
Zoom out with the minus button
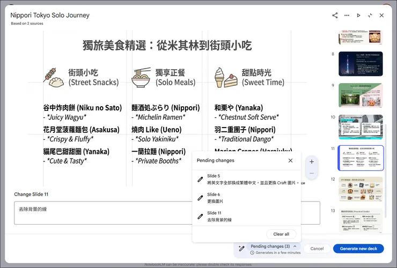coord(312,173)
